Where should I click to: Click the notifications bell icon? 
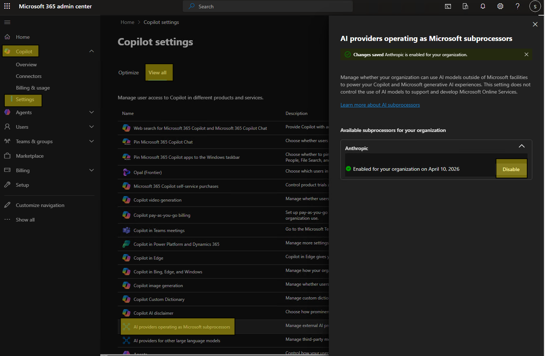click(483, 6)
